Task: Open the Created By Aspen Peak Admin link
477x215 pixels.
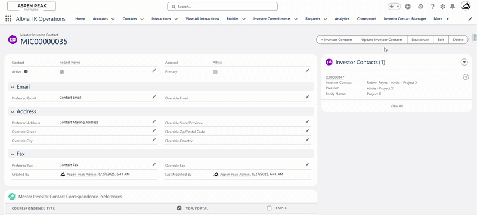Action: click(x=81, y=175)
